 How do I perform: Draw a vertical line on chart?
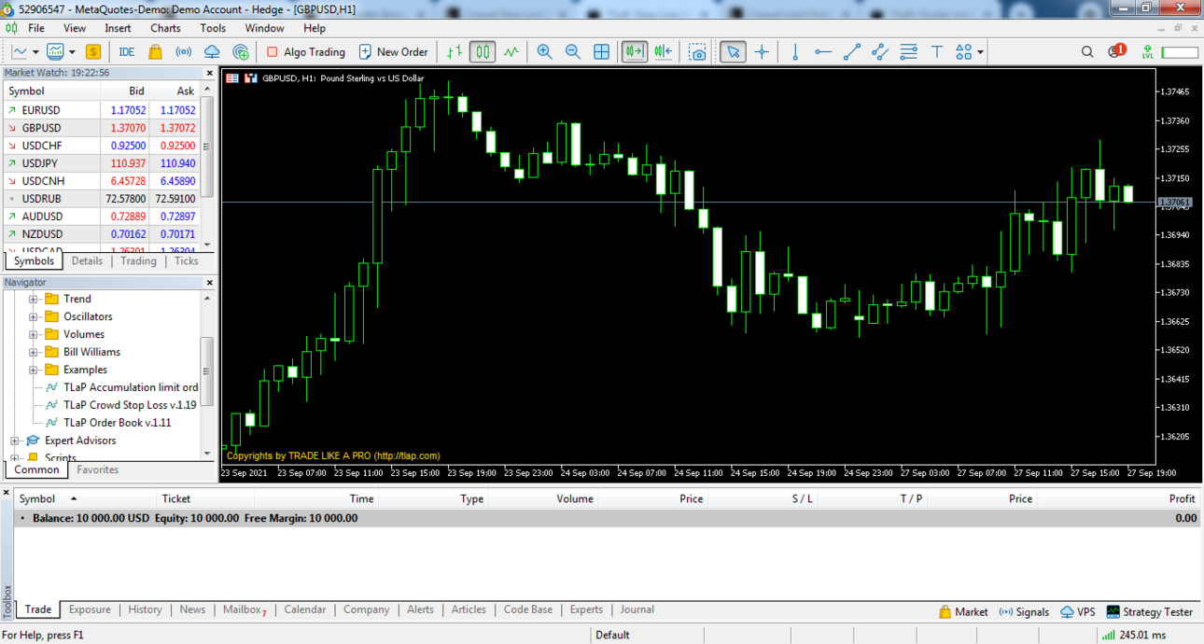coord(795,52)
